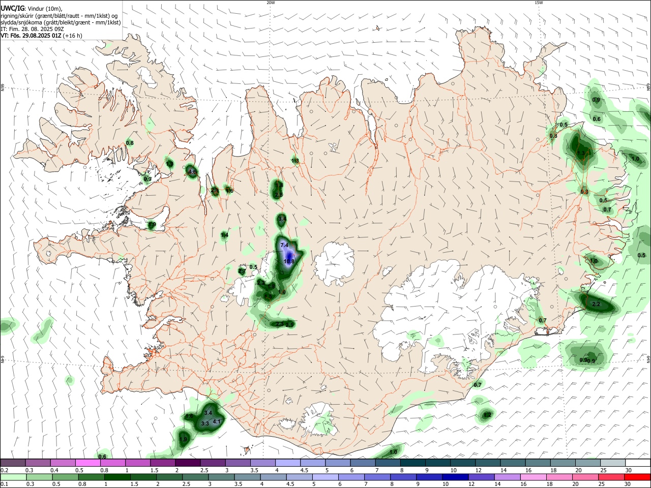Click the initial time line 'IT: Fim. 28. 08. 2025 09Z'
The height and width of the screenshot is (488, 651).
click(32, 29)
